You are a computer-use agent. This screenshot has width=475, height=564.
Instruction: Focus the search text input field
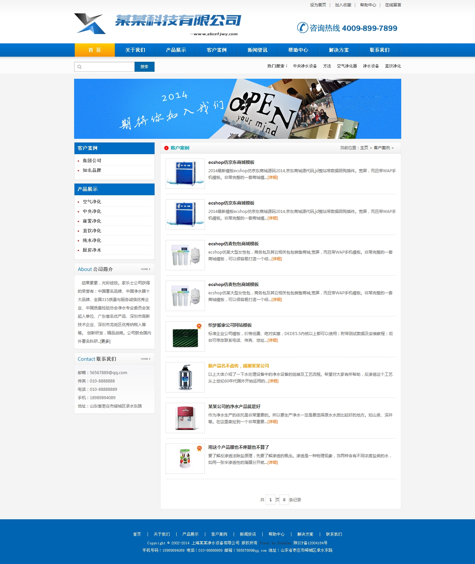pos(107,67)
